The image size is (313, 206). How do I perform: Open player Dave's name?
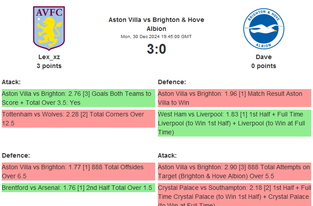[263, 57]
